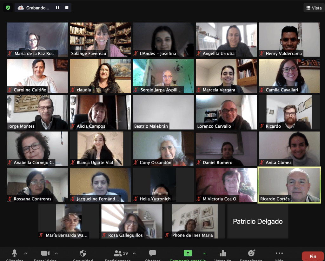The image size is (325, 261).
Task: Open the Chatear chat bubble
Action: pyautogui.click(x=153, y=253)
